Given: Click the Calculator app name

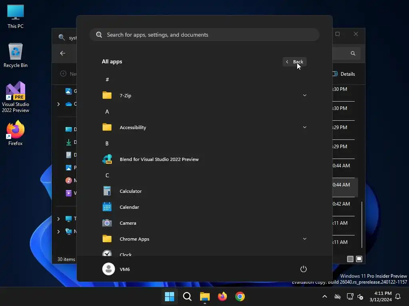Looking at the screenshot, I should pyautogui.click(x=131, y=191).
